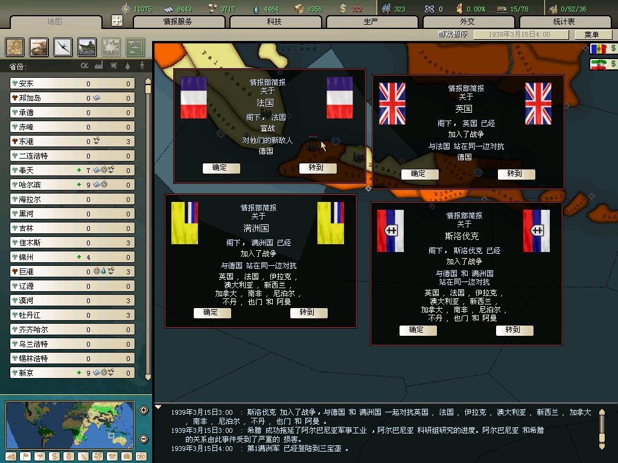Open the 外交 tab
Image resolution: width=618 pixels, height=463 pixels.
[x=468, y=22]
